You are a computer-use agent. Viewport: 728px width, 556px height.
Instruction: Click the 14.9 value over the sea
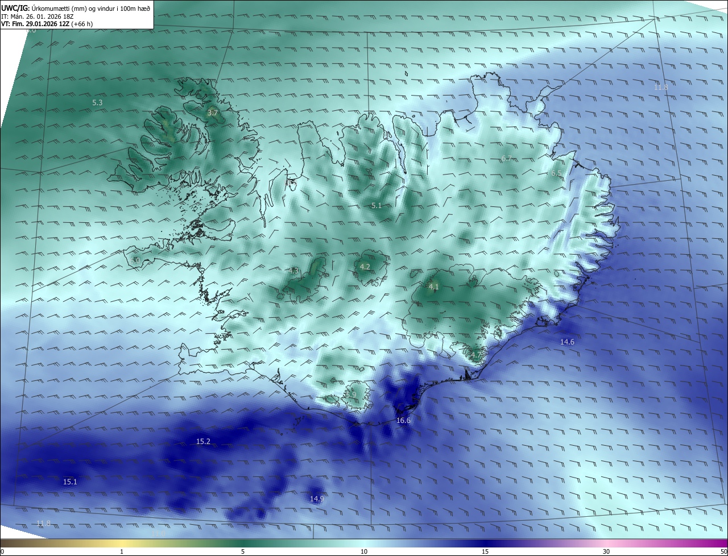coord(317,499)
